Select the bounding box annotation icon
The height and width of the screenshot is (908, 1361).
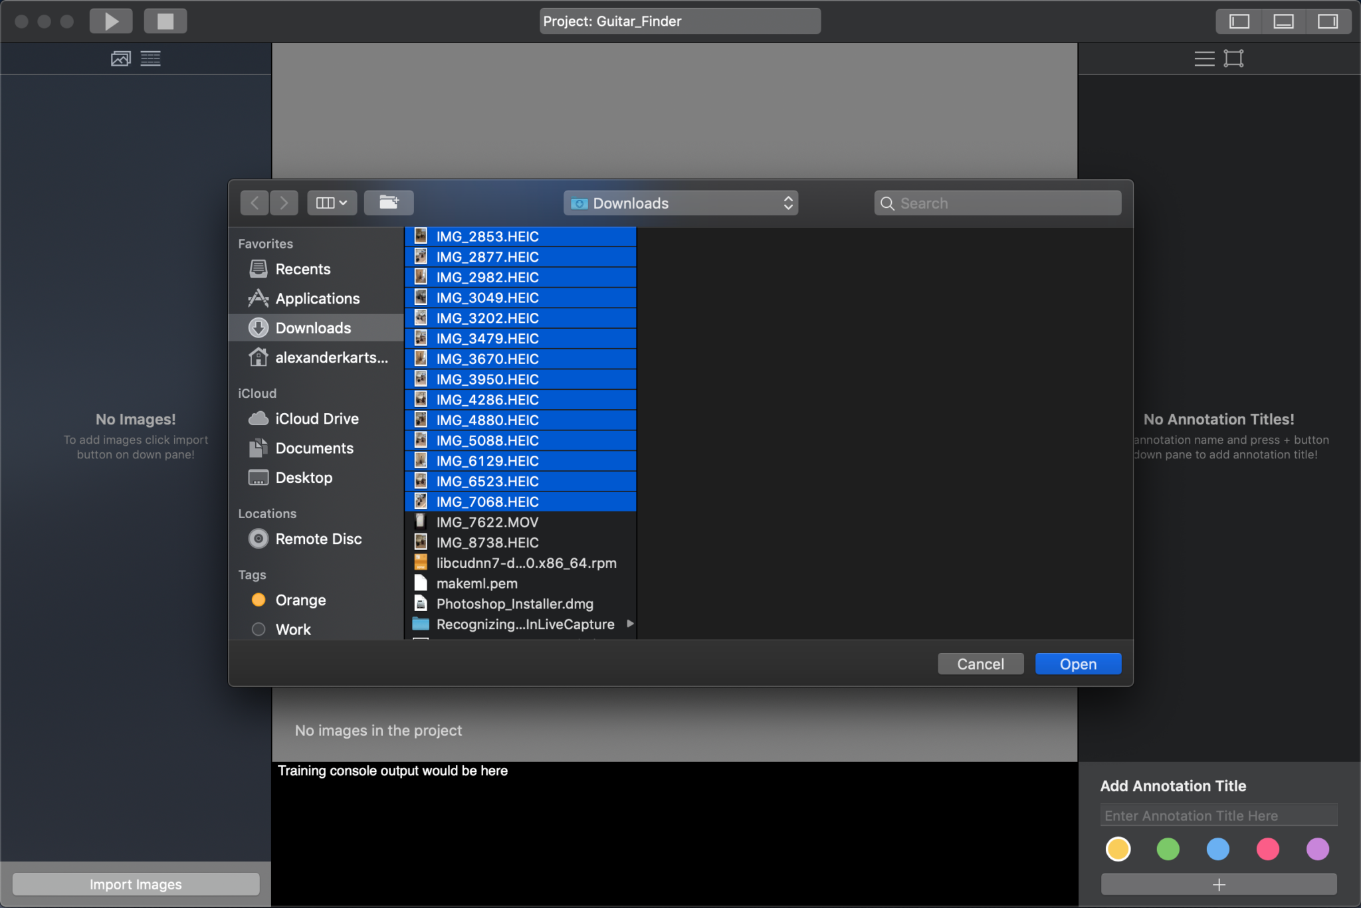(x=1233, y=58)
